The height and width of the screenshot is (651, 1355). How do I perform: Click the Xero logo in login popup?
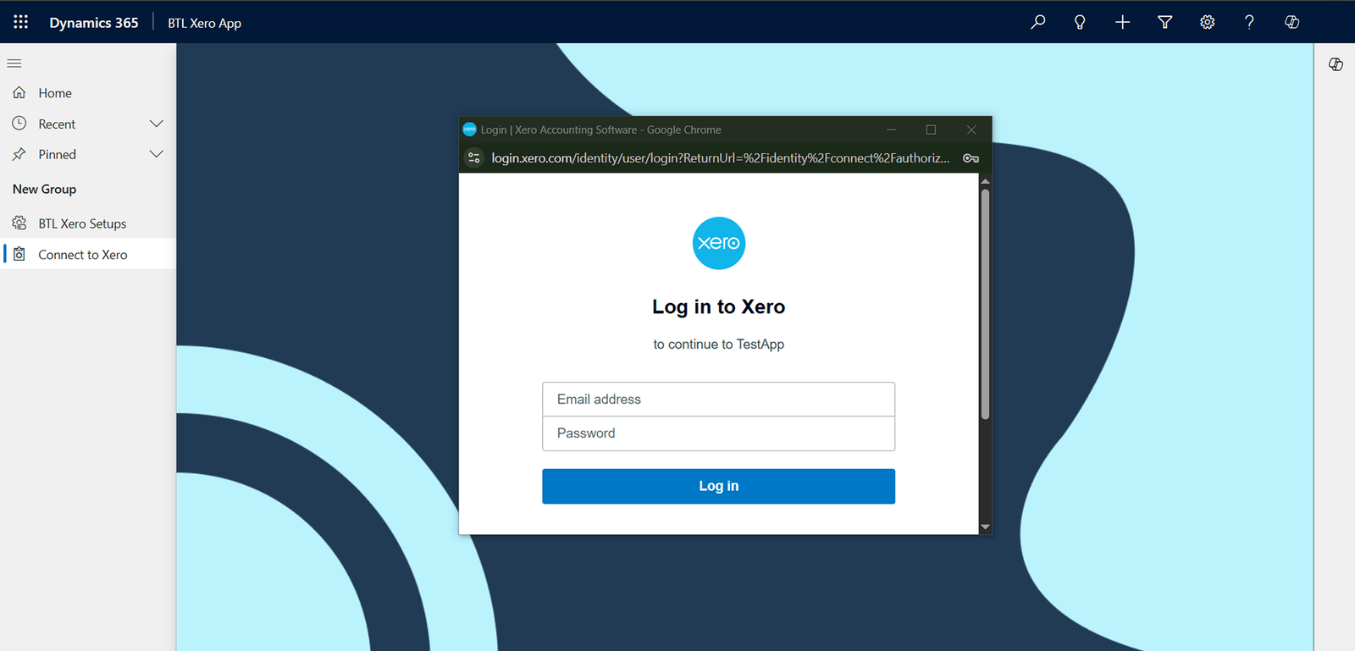click(x=719, y=243)
